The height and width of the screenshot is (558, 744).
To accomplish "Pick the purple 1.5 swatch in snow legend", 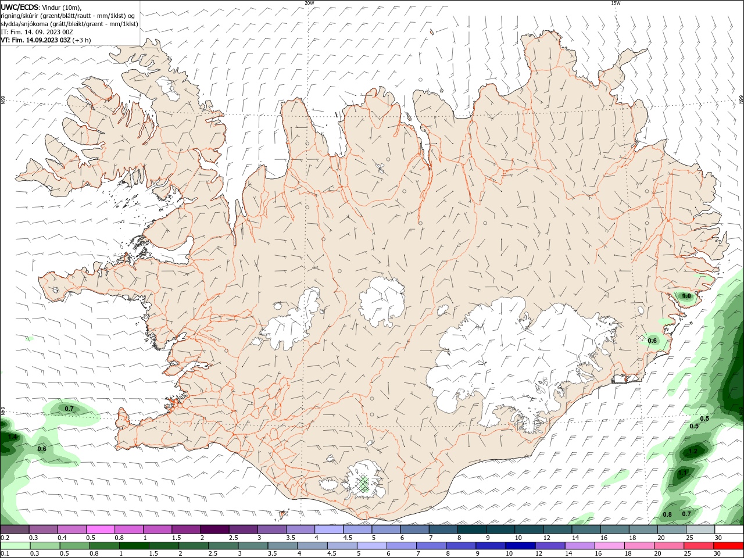I will click(x=185, y=530).
